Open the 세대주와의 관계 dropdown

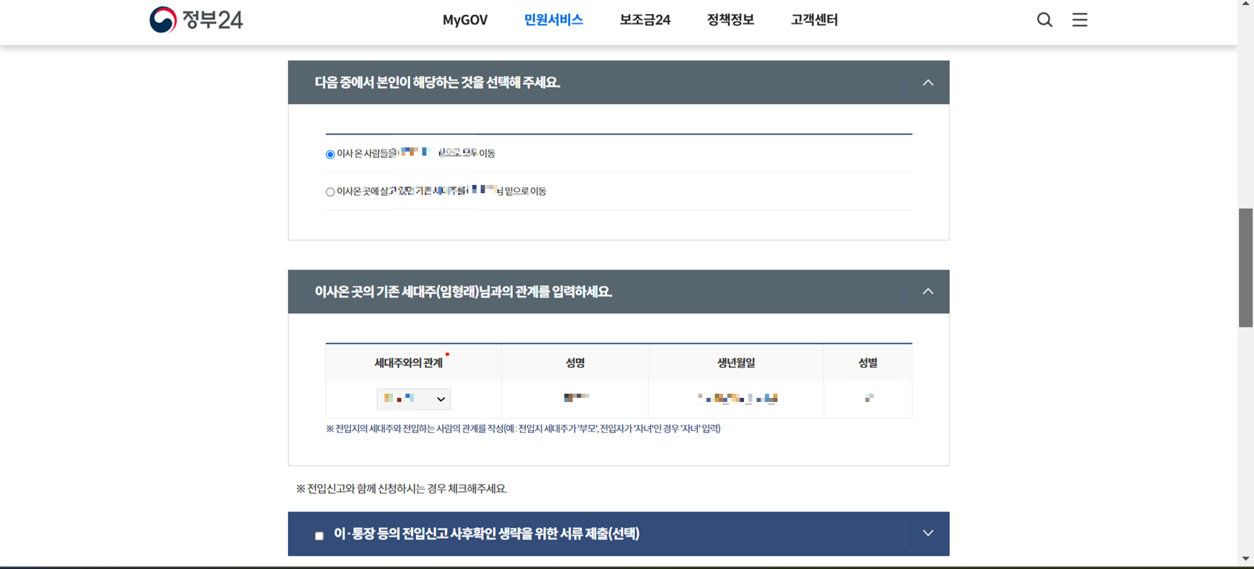(x=413, y=399)
